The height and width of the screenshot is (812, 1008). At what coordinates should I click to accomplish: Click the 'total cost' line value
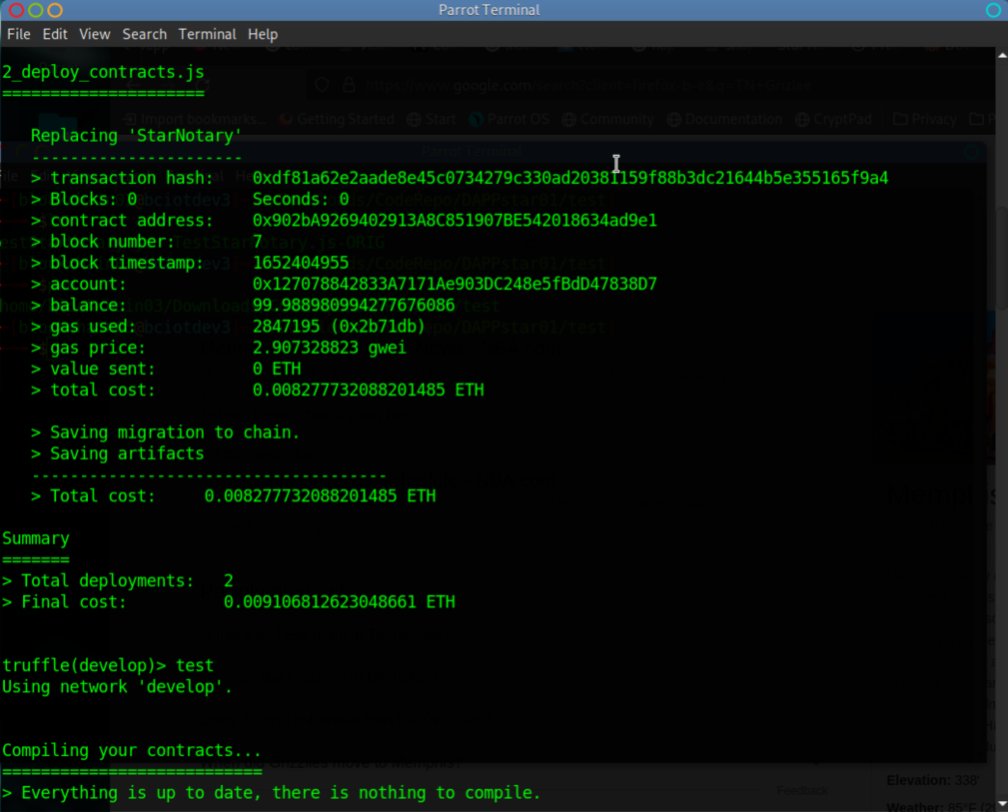pos(368,391)
